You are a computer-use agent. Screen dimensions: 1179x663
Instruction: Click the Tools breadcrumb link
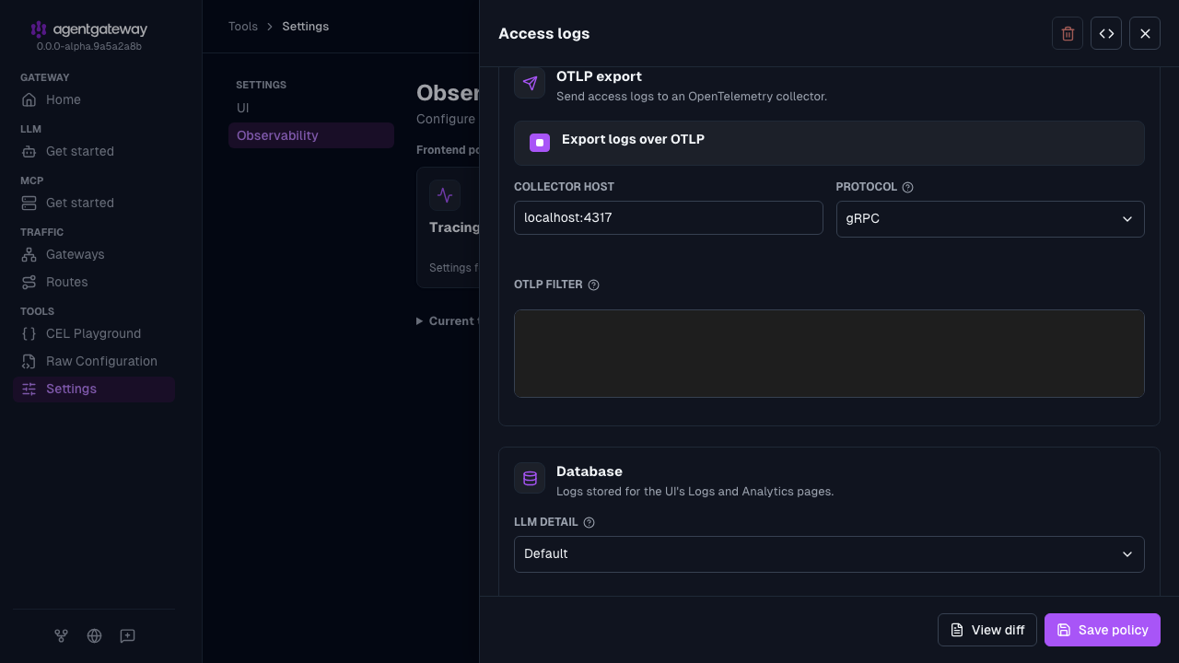(x=243, y=27)
